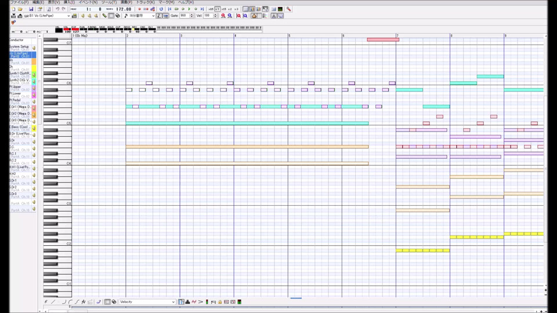Adjust the Gate value stepper
The width and height of the screenshot is (557, 313).
(x=192, y=16)
